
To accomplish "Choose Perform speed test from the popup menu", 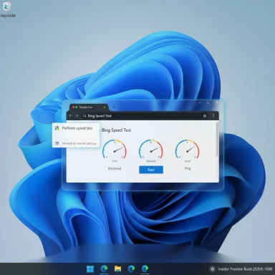I will (76, 128).
